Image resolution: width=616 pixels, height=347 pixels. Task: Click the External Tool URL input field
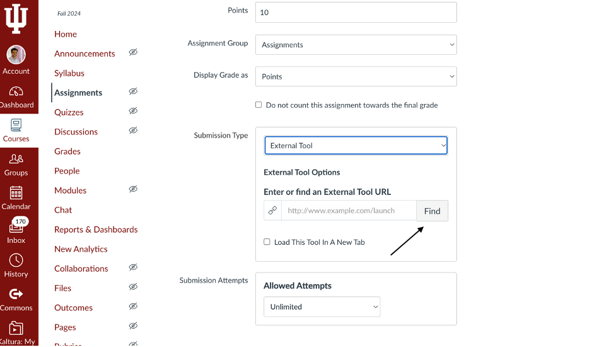(348, 211)
